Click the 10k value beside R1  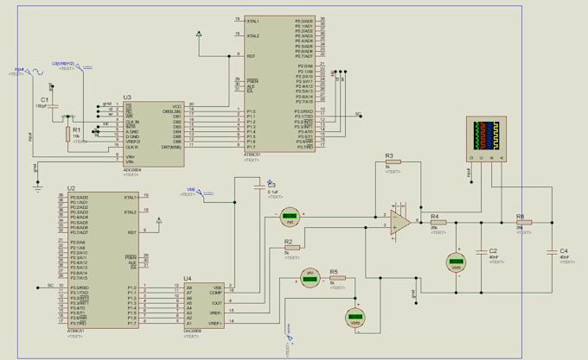coord(76,136)
